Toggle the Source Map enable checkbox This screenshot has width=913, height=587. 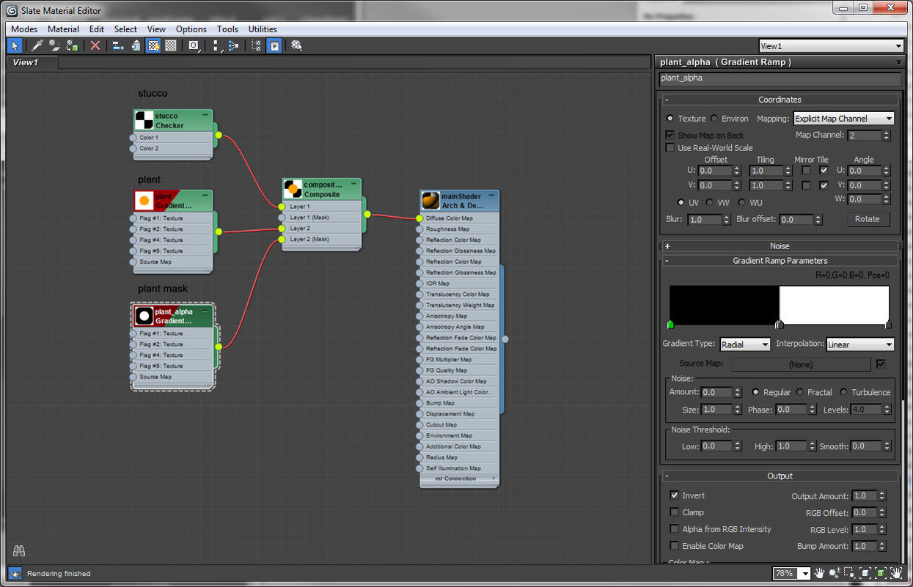click(881, 363)
